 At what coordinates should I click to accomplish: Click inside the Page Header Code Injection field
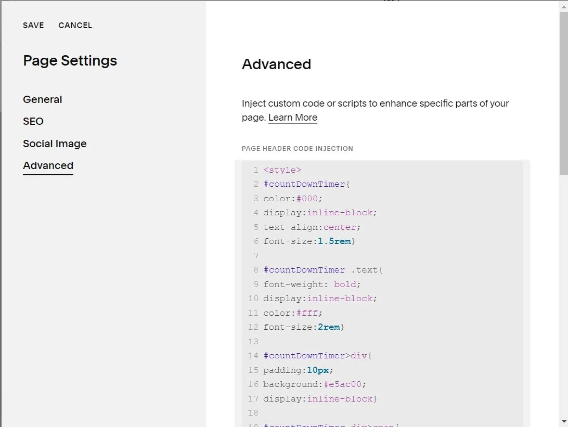pyautogui.click(x=380, y=286)
